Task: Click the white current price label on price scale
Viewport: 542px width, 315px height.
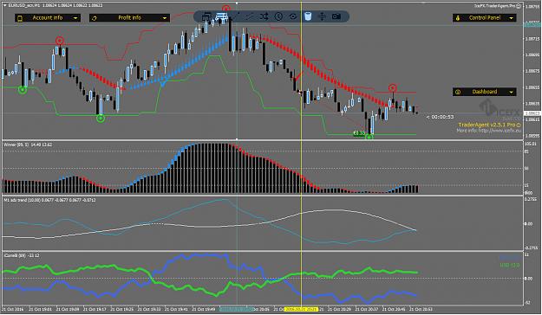Action: point(532,113)
